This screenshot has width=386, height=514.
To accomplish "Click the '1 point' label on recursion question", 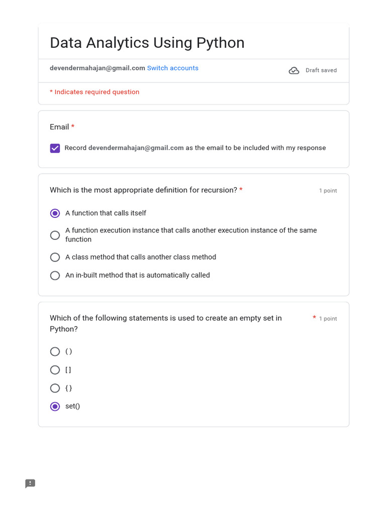I will pyautogui.click(x=328, y=191).
